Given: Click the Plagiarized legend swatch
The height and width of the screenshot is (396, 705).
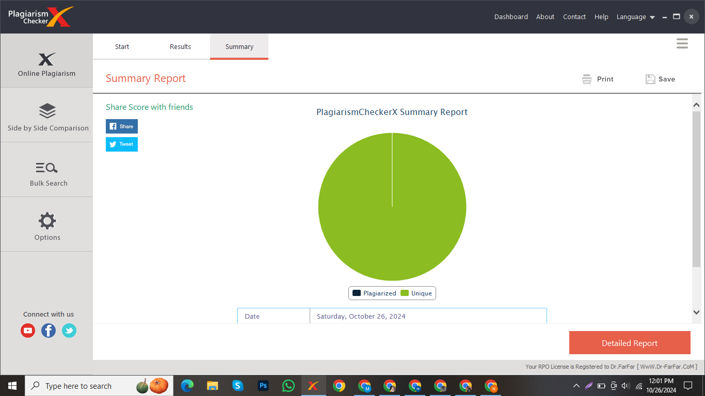Looking at the screenshot, I should pos(357,293).
